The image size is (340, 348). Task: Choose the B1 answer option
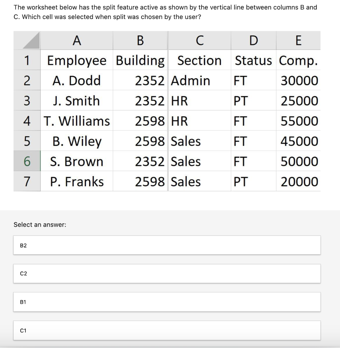tap(167, 302)
